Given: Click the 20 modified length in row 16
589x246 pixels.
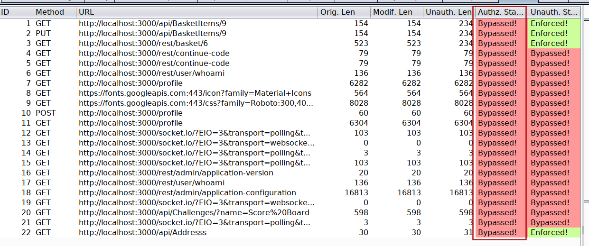Looking at the screenshot, I should click(416, 173).
